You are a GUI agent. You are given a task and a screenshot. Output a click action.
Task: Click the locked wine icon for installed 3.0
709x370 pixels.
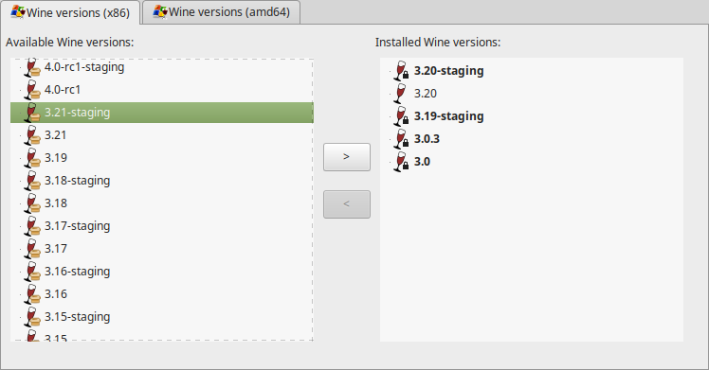click(401, 162)
